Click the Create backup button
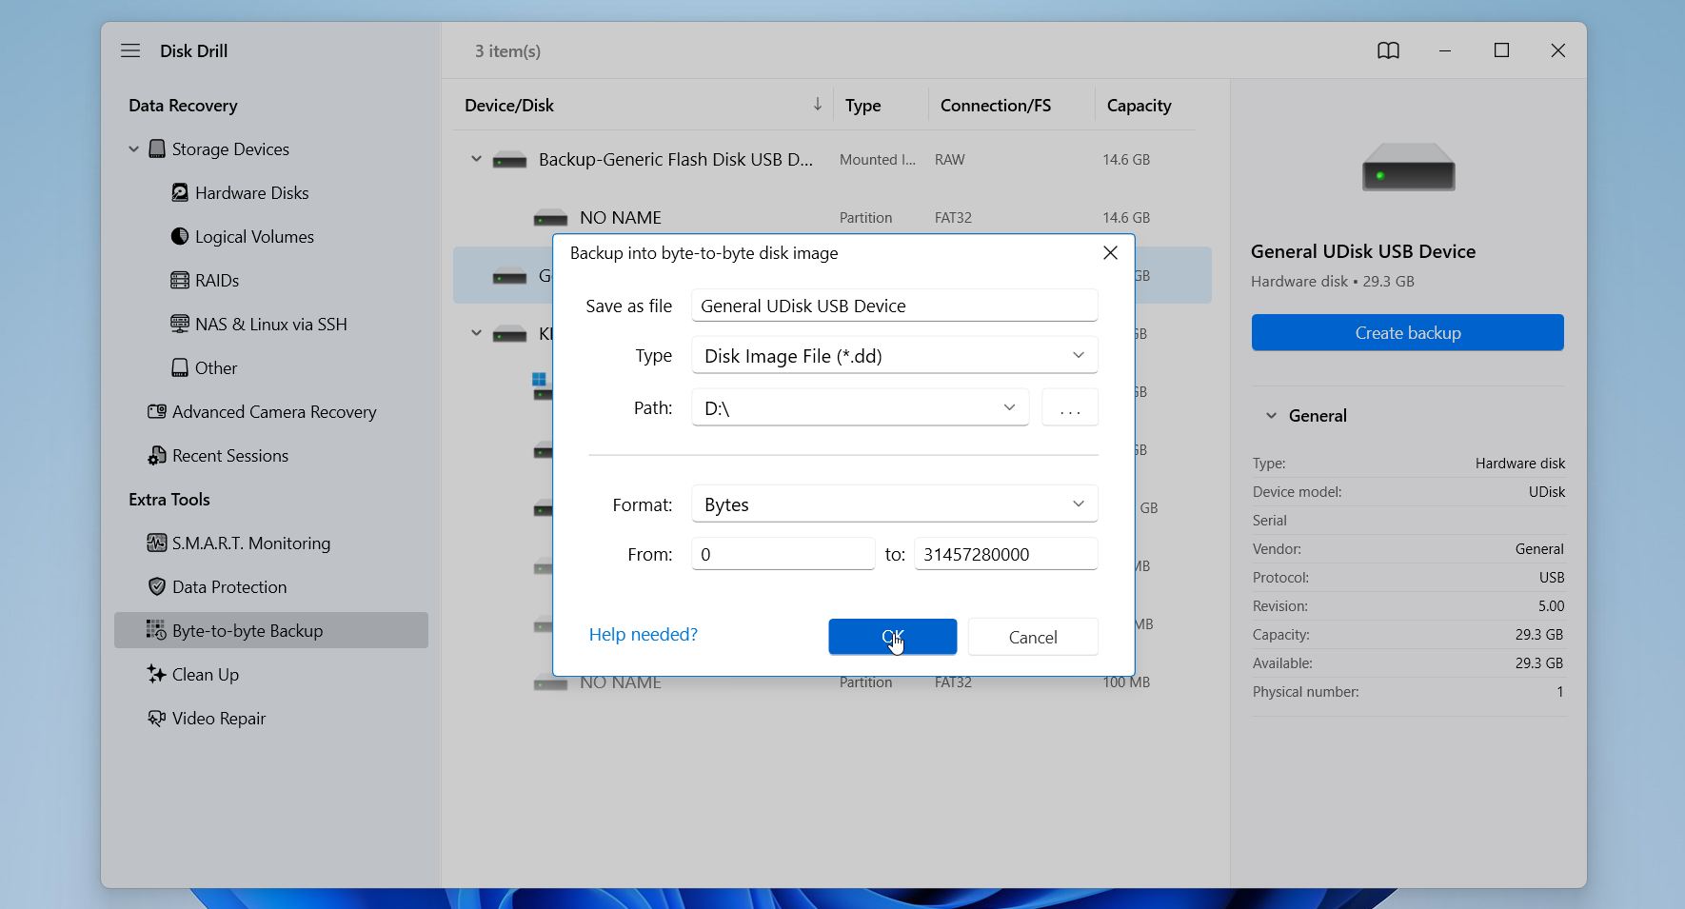The height and width of the screenshot is (909, 1685). (x=1407, y=332)
